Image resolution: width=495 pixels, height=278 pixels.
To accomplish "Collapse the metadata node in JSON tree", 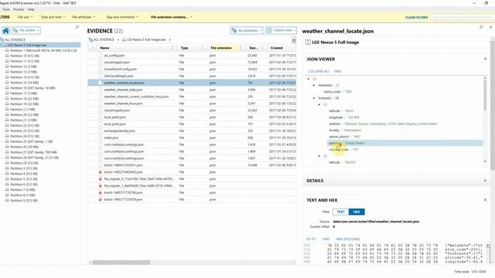I will click(x=314, y=86).
